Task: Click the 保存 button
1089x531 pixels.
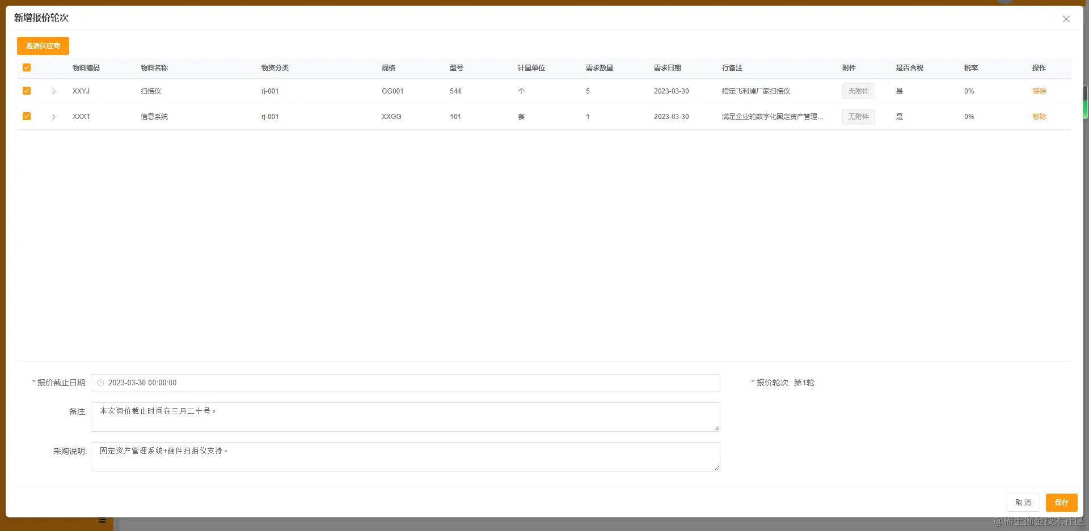Action: tap(1061, 503)
